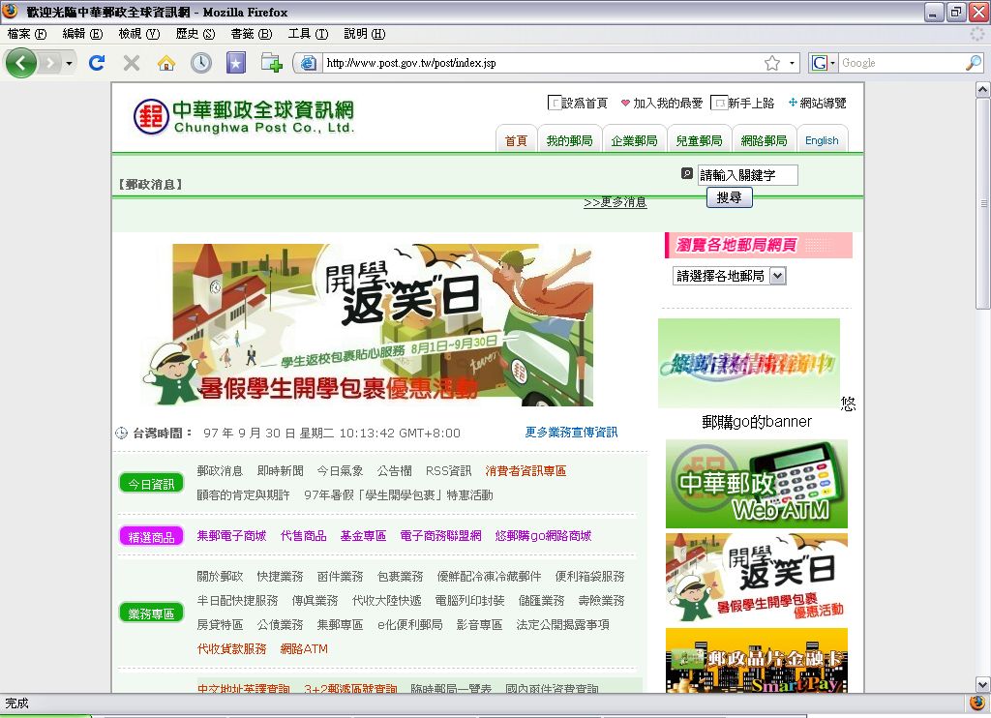Switch to the 企業郵局 tab
This screenshot has height=718, width=991.
point(634,140)
